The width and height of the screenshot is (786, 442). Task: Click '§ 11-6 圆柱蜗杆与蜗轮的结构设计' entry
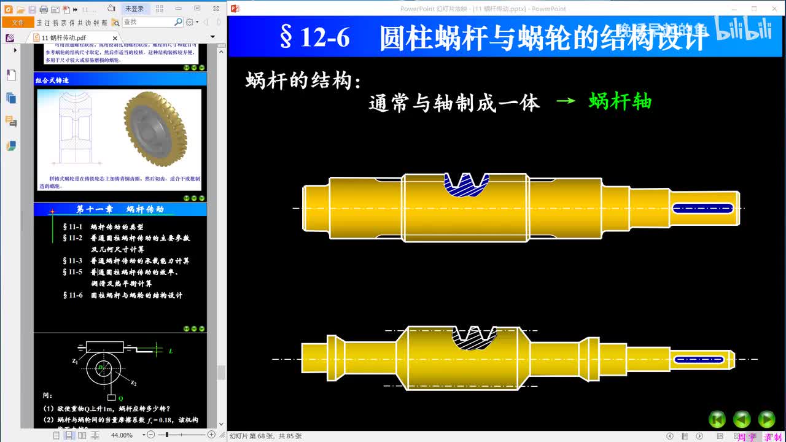pos(122,295)
